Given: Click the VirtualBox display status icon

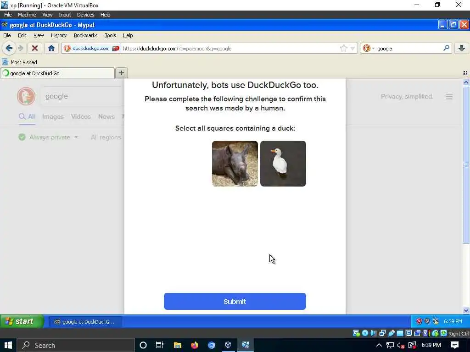Looking at the screenshot, I should click(408, 333).
